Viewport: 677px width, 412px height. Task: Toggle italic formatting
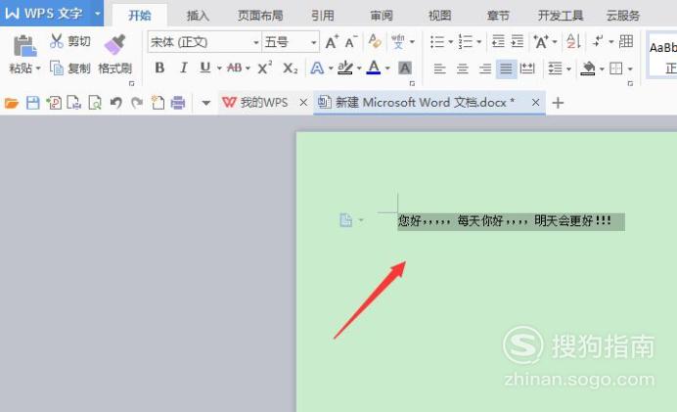click(x=184, y=68)
